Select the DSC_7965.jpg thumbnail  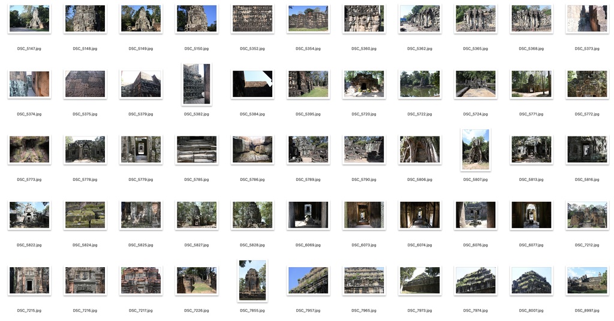[x=364, y=280]
